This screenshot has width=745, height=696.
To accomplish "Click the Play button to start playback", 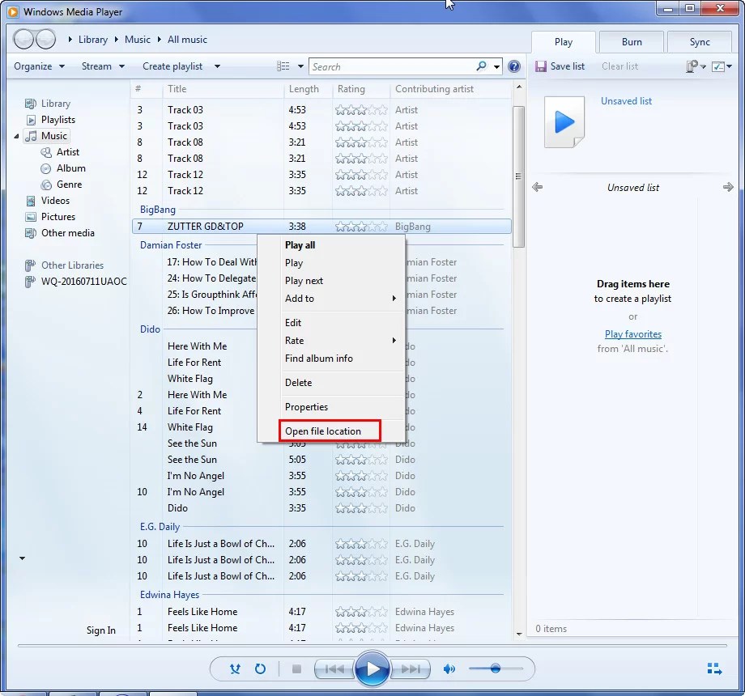I will [372, 668].
